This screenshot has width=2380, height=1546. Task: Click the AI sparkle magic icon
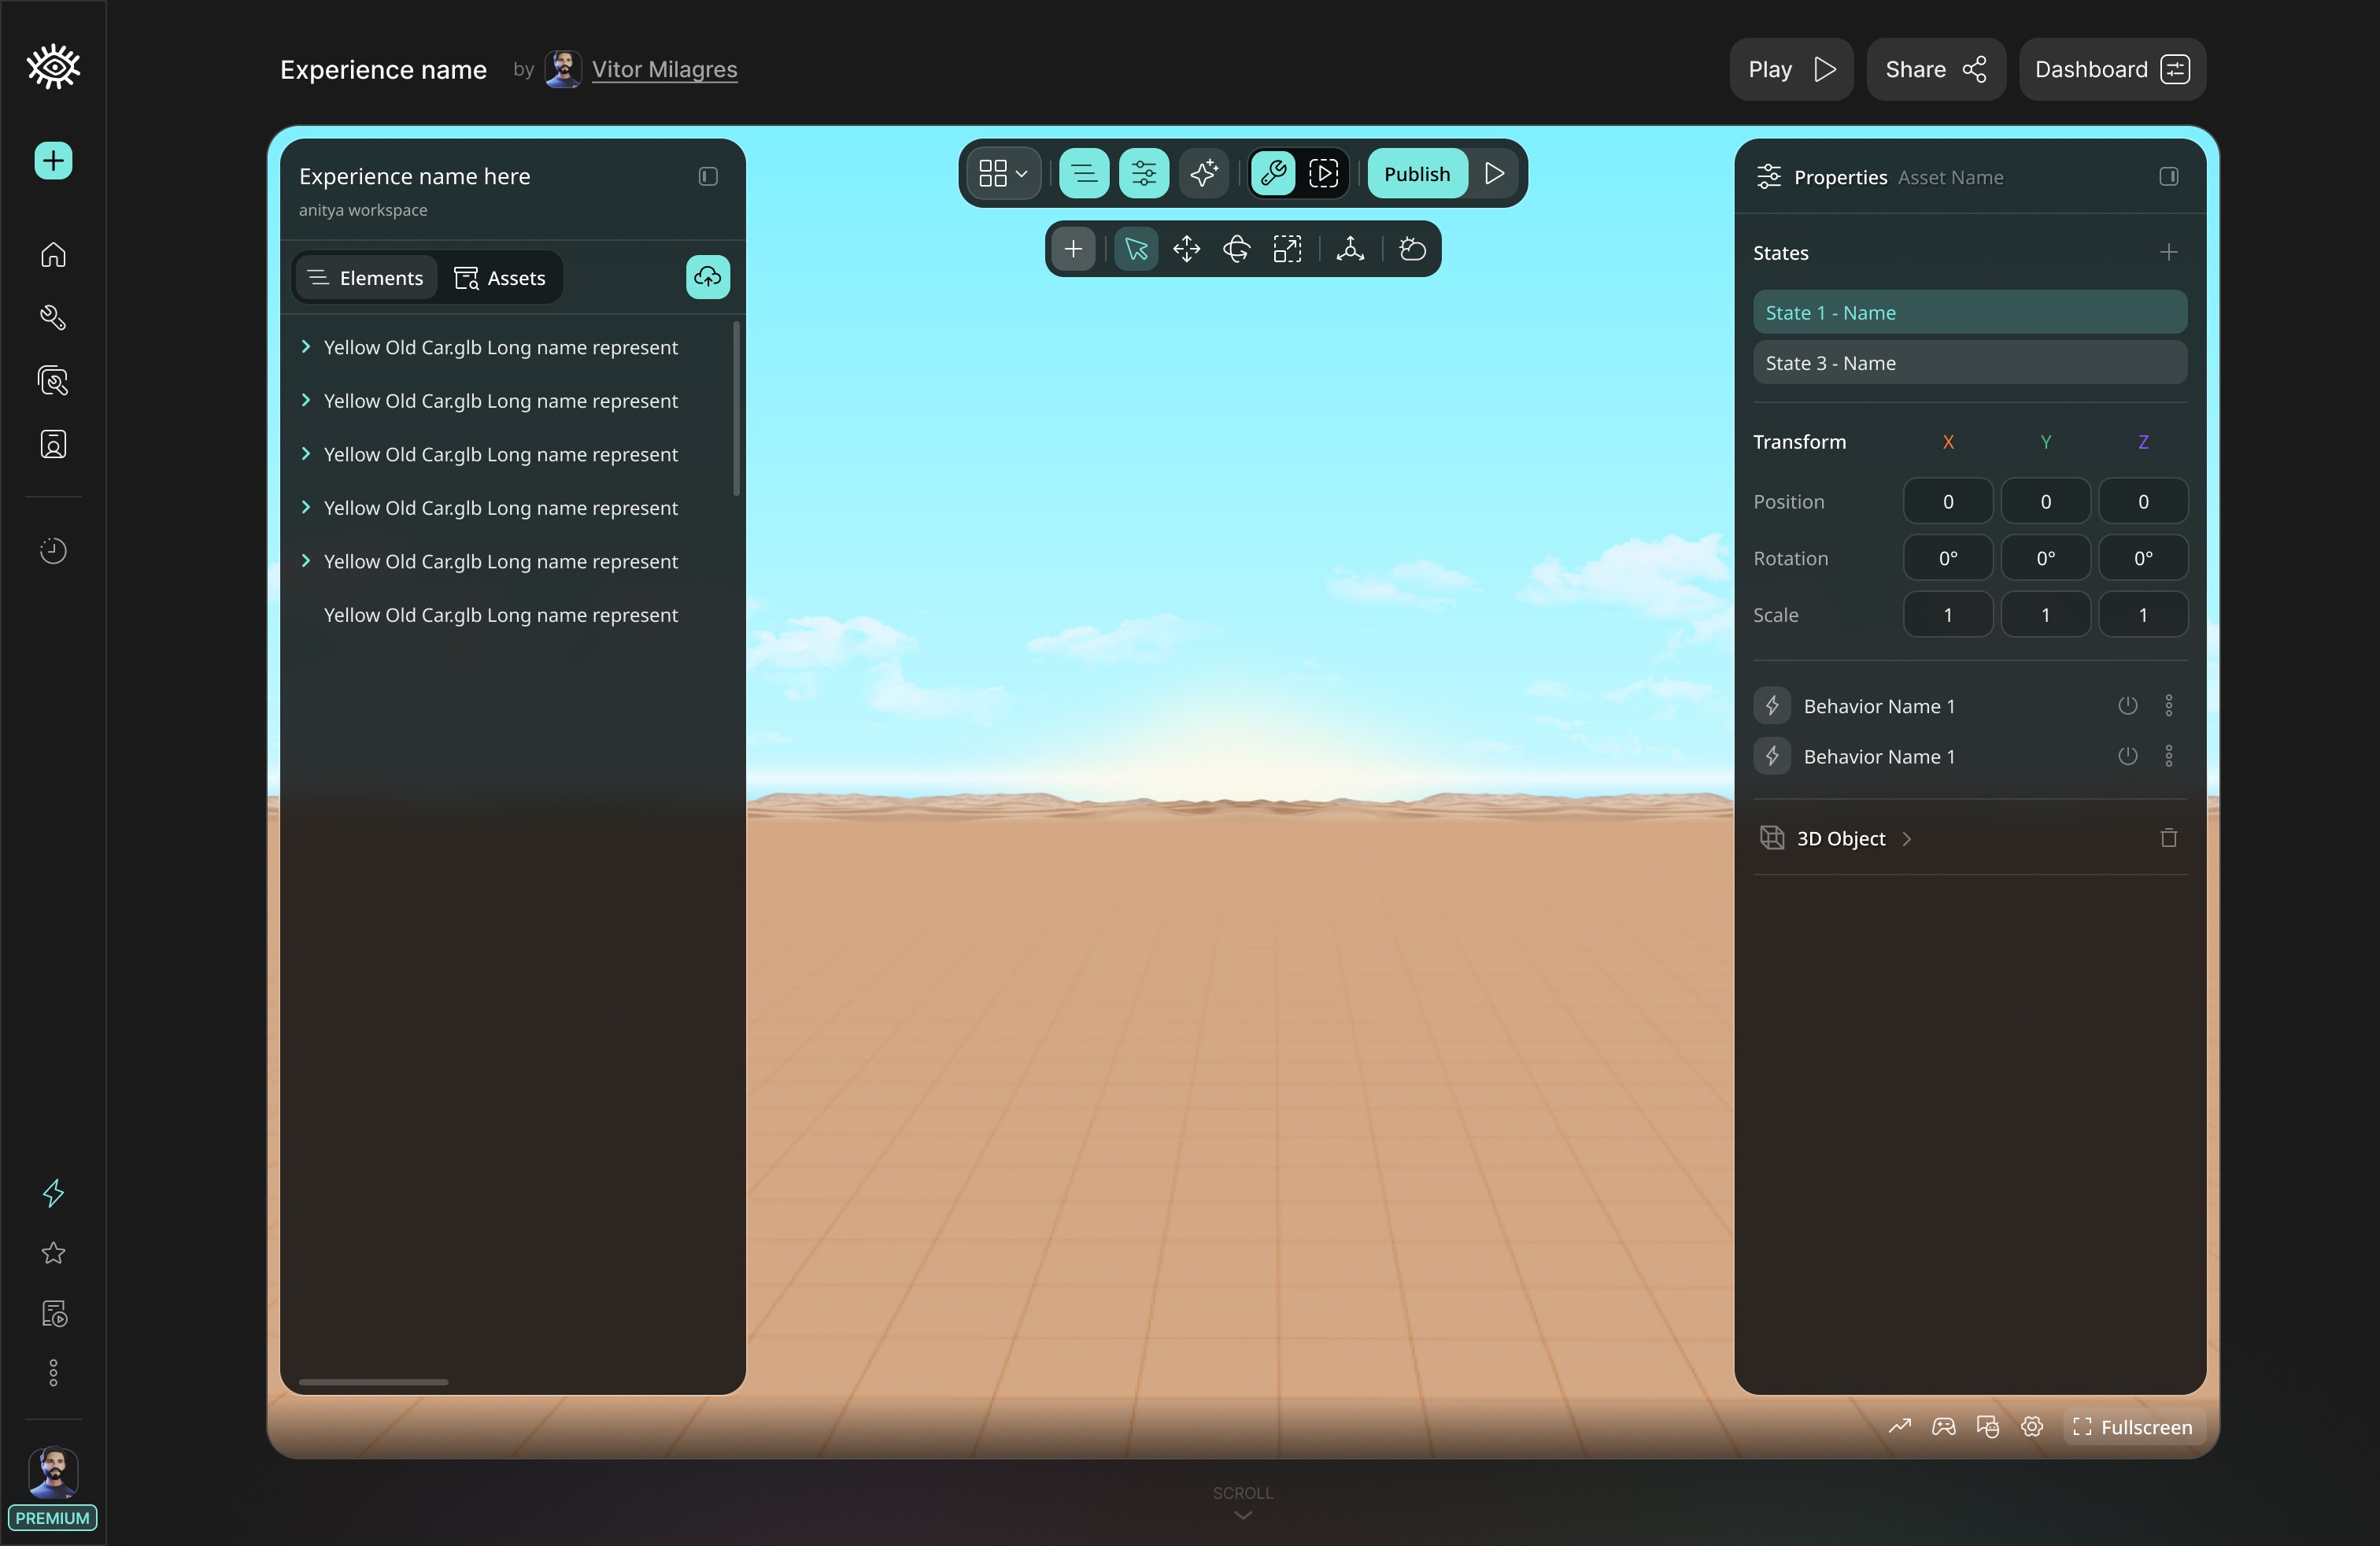point(1204,174)
